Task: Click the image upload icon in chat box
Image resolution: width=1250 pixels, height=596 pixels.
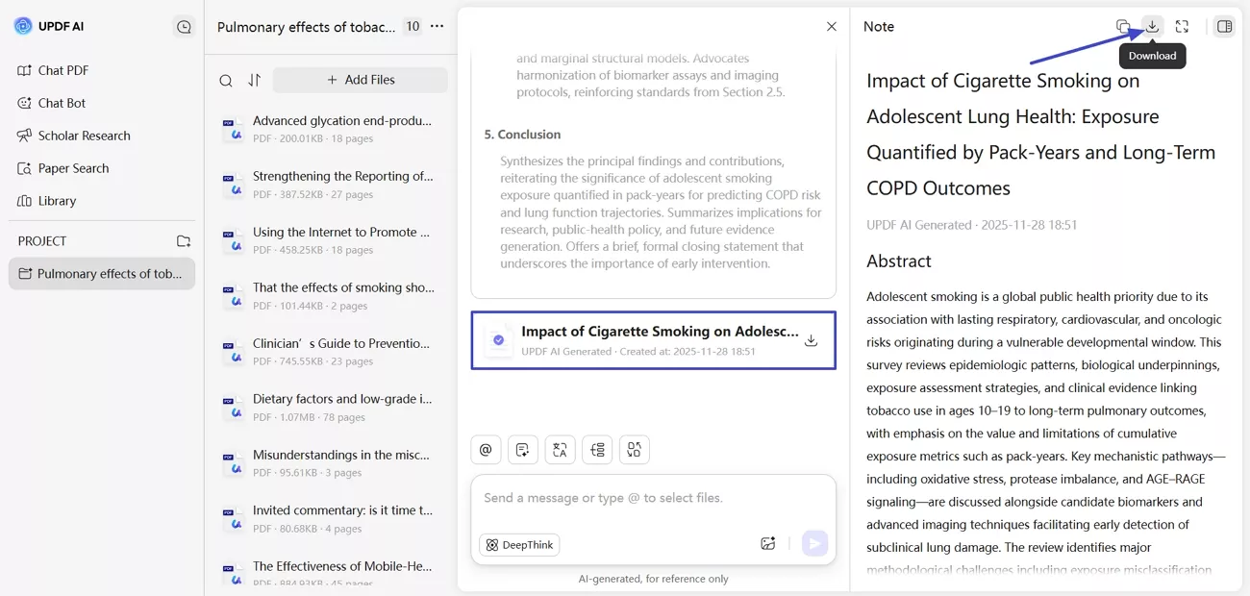Action: click(767, 543)
